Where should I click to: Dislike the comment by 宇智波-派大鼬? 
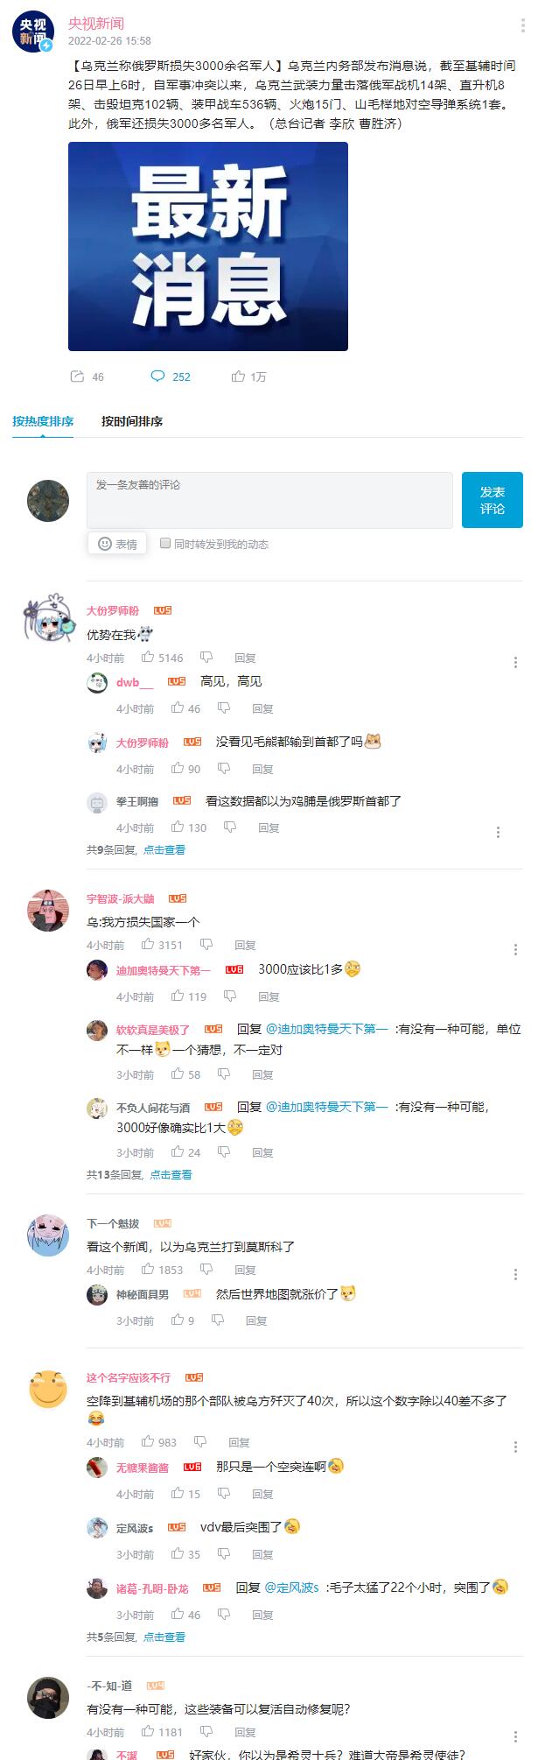coord(206,944)
